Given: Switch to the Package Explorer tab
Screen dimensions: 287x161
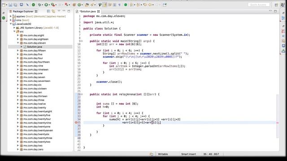Looking at the screenshot, I should tap(23, 11).
